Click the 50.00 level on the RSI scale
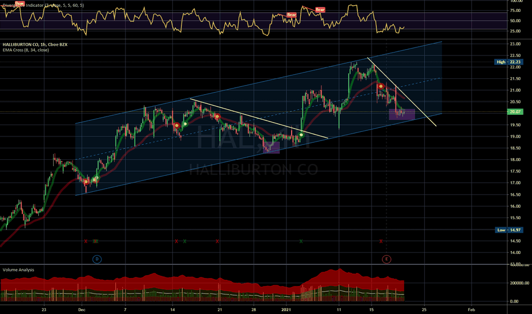Viewport: 532px width, 314px height. coord(515,21)
